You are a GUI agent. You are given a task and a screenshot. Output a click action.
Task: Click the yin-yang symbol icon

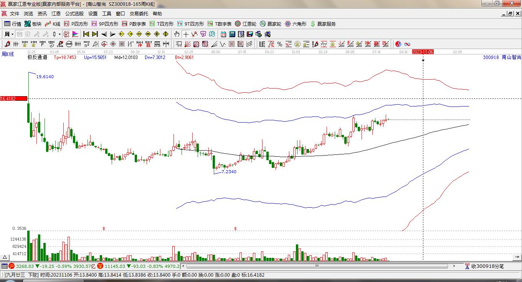click(398, 44)
